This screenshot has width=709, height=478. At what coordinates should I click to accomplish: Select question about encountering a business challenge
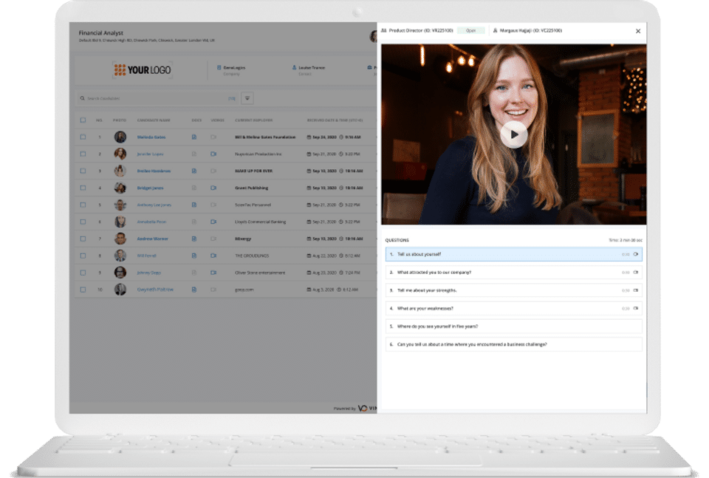[x=514, y=344]
